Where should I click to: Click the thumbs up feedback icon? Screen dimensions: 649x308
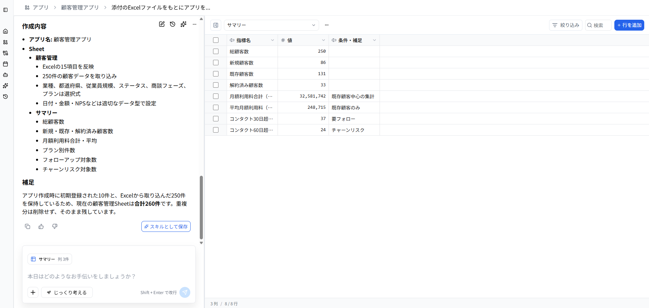point(41,226)
